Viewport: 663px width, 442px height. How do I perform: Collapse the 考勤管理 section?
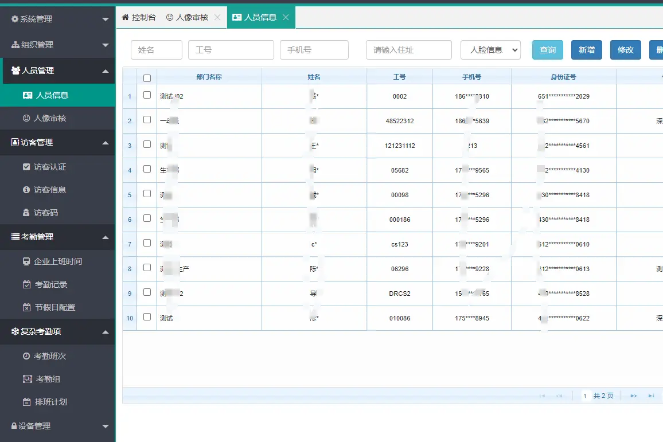pos(58,237)
